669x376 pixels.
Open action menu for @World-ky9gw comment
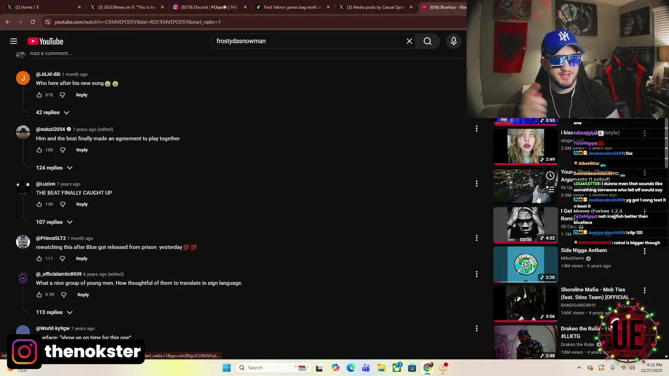pos(476,328)
